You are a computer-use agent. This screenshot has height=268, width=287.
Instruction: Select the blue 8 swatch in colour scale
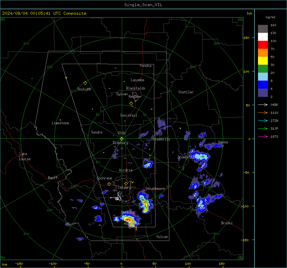click(263, 85)
